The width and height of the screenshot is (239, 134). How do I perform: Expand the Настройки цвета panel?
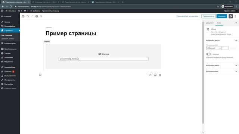(221, 66)
